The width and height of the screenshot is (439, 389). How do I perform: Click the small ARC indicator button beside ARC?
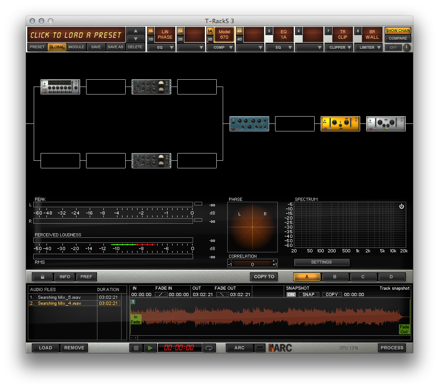(260, 348)
